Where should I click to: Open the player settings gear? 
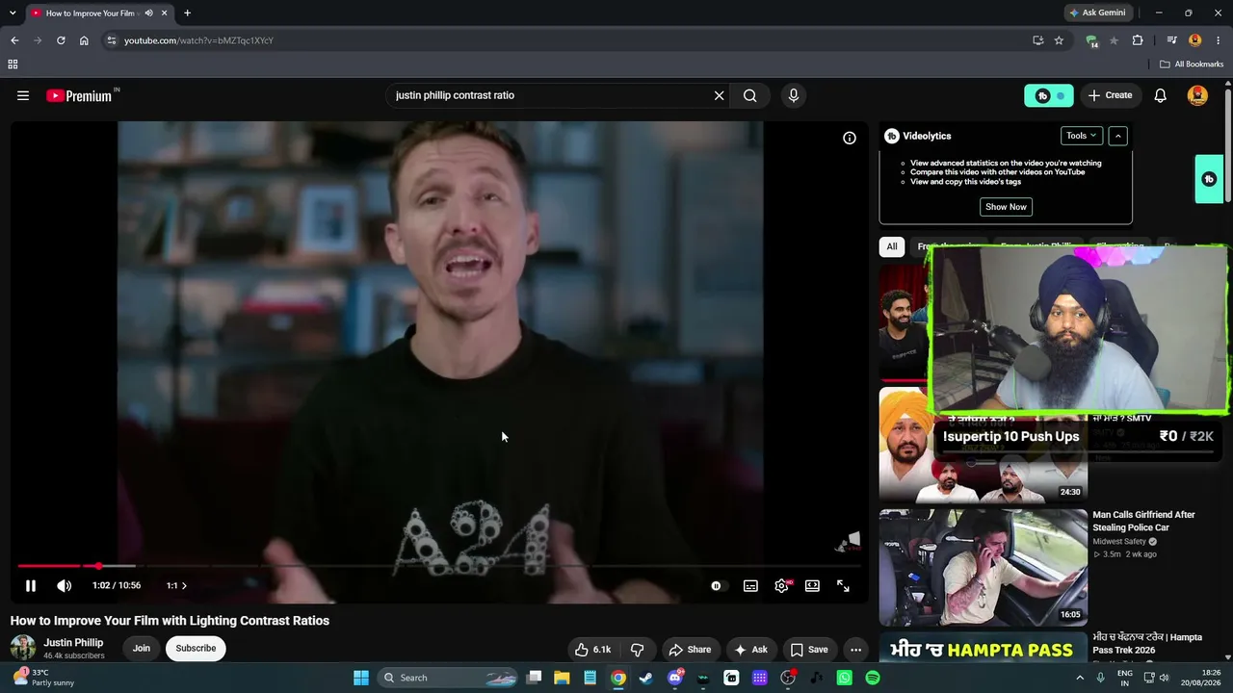pos(781,585)
